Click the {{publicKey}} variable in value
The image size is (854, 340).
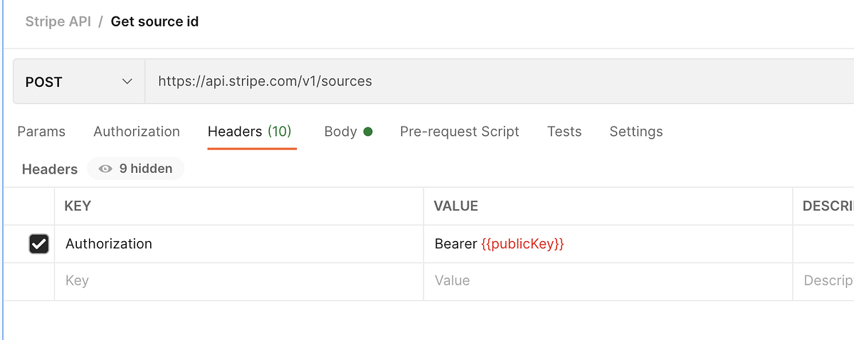522,244
